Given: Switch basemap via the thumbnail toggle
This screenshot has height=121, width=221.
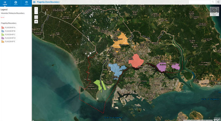Looking at the screenshot, I should pos(214,11).
